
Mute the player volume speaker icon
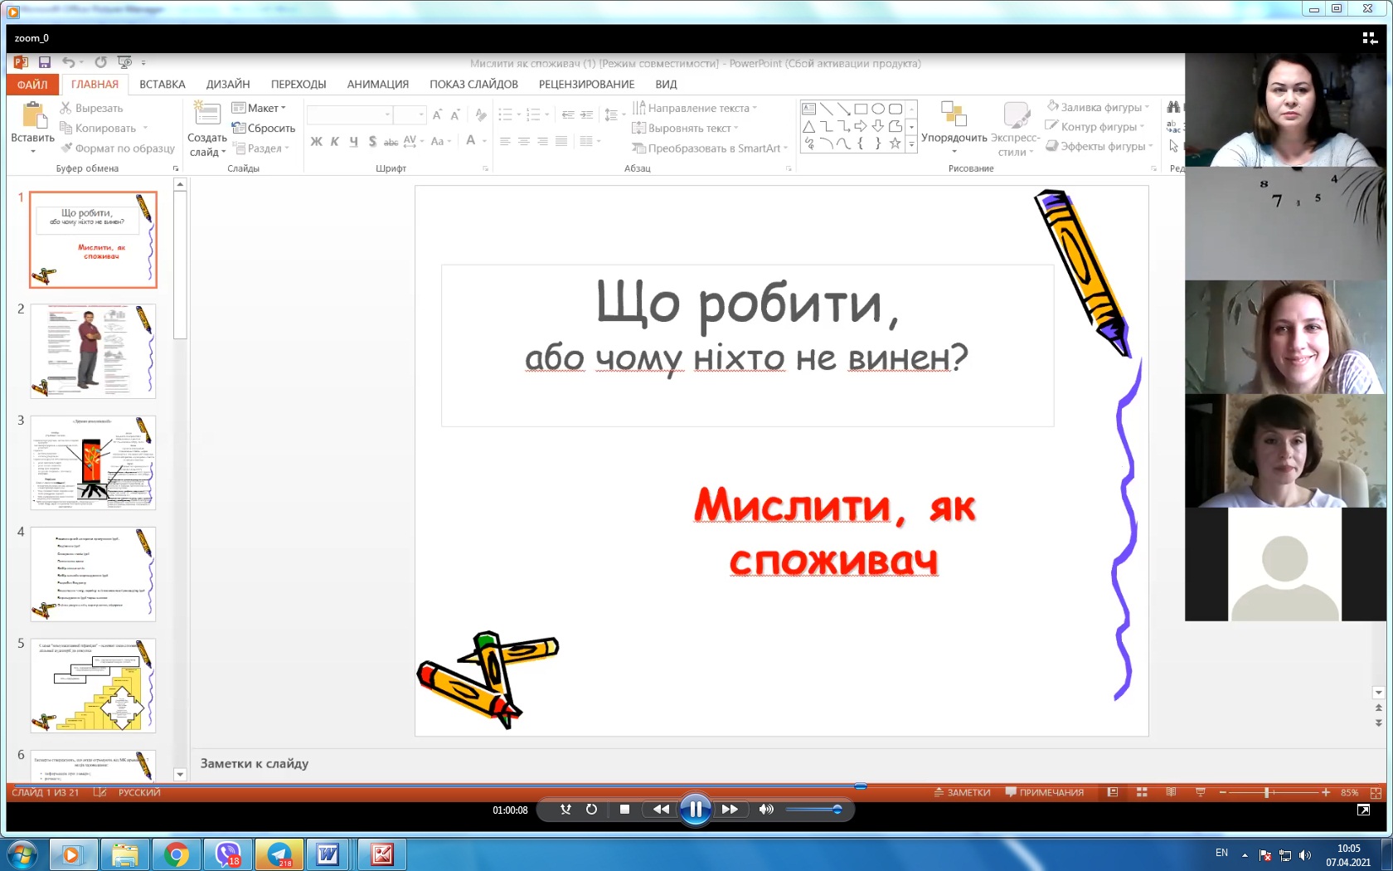click(x=766, y=810)
